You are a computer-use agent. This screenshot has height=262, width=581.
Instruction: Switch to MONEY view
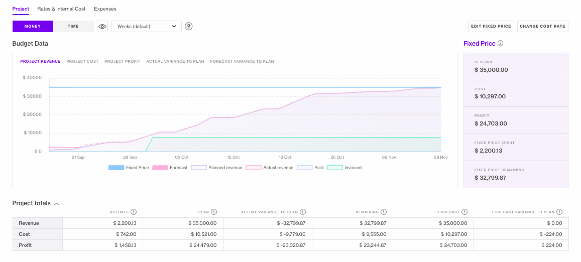pyautogui.click(x=33, y=26)
